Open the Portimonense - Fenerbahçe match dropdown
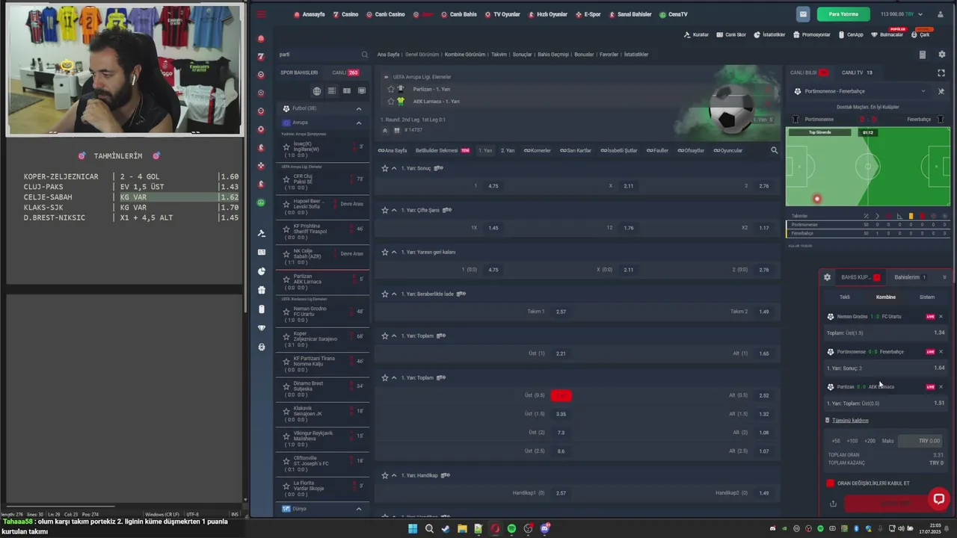This screenshot has width=957, height=538. click(x=923, y=91)
